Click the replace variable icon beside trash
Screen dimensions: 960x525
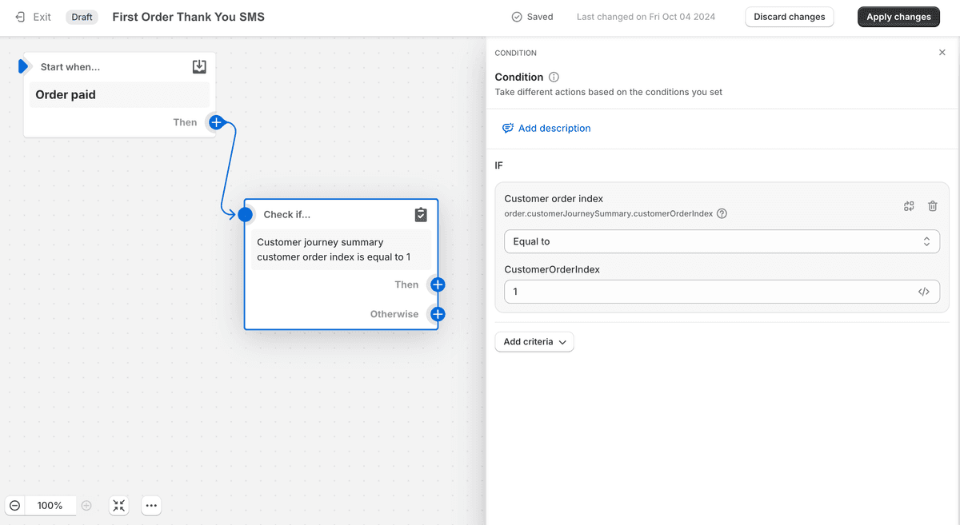point(909,206)
